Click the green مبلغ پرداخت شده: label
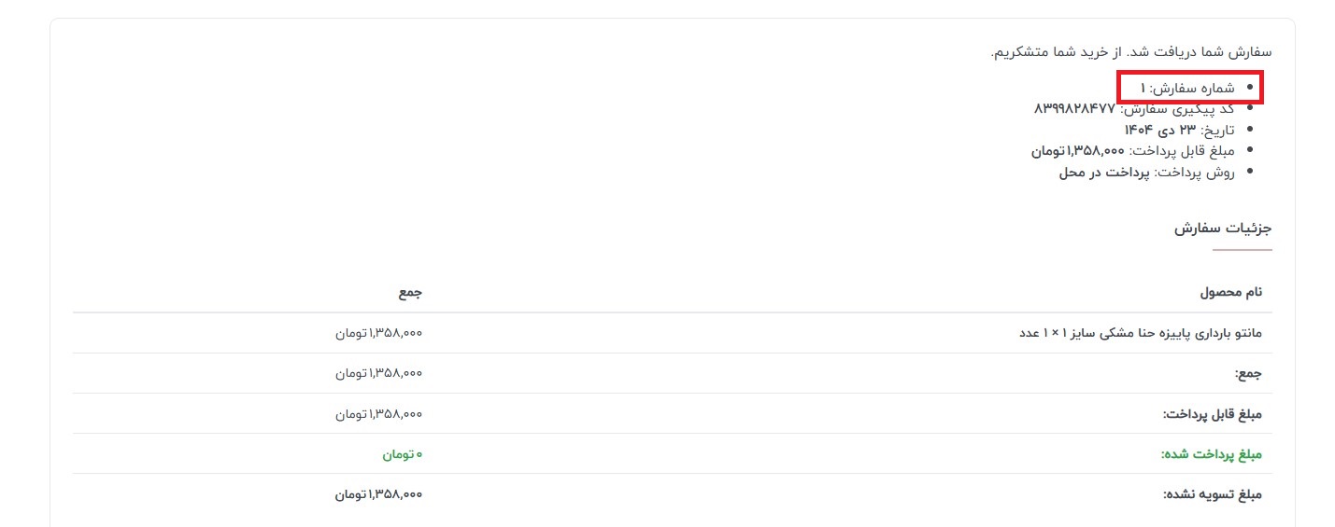The height and width of the screenshot is (527, 1335). [x=1212, y=453]
